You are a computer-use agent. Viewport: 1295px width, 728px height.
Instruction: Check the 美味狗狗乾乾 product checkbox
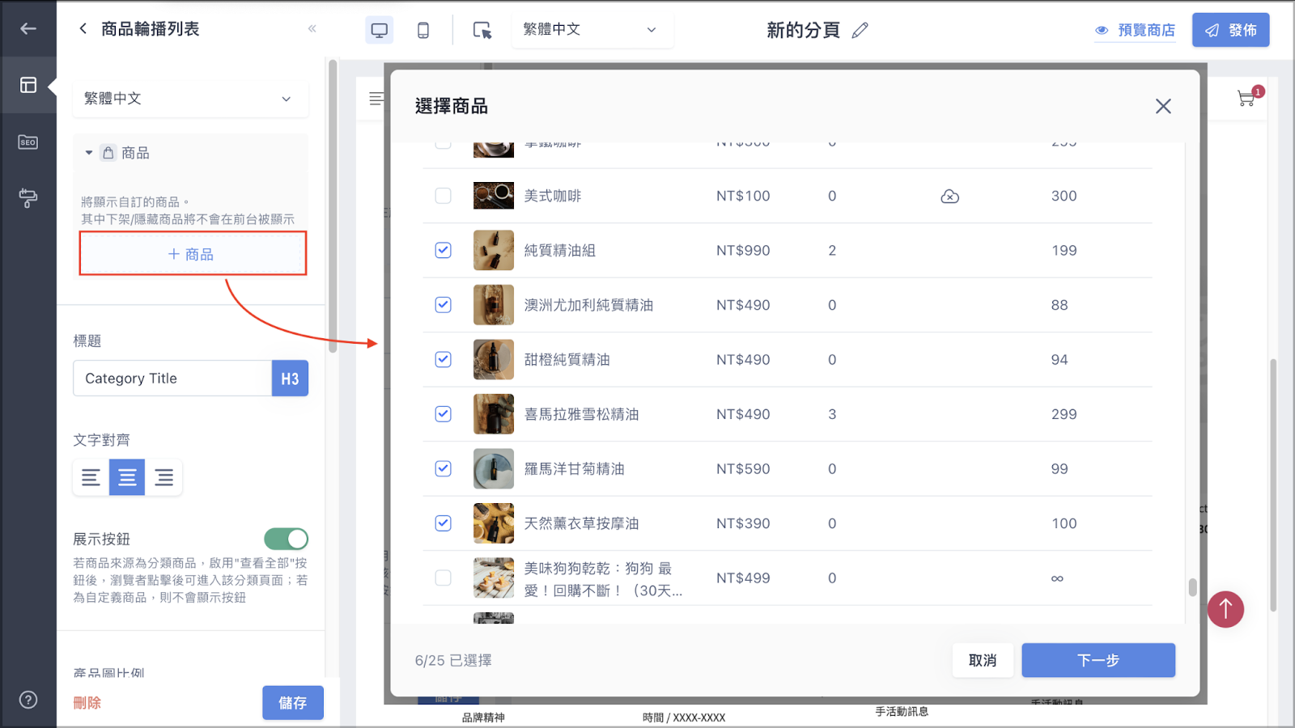443,578
